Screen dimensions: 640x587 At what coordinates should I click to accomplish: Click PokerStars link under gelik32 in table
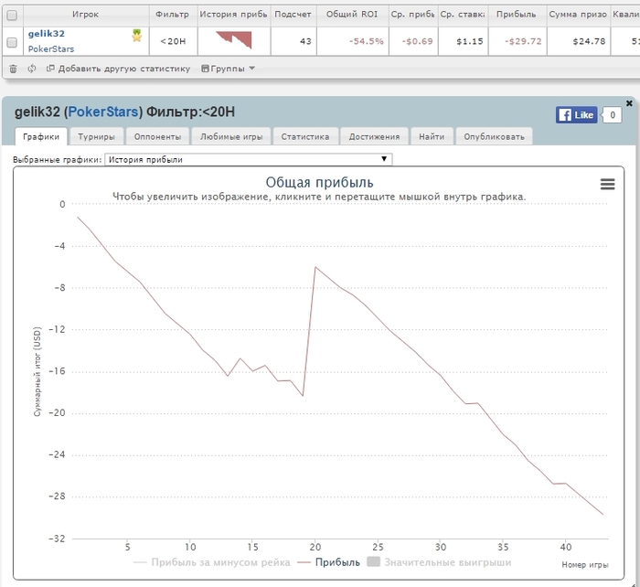[x=51, y=49]
